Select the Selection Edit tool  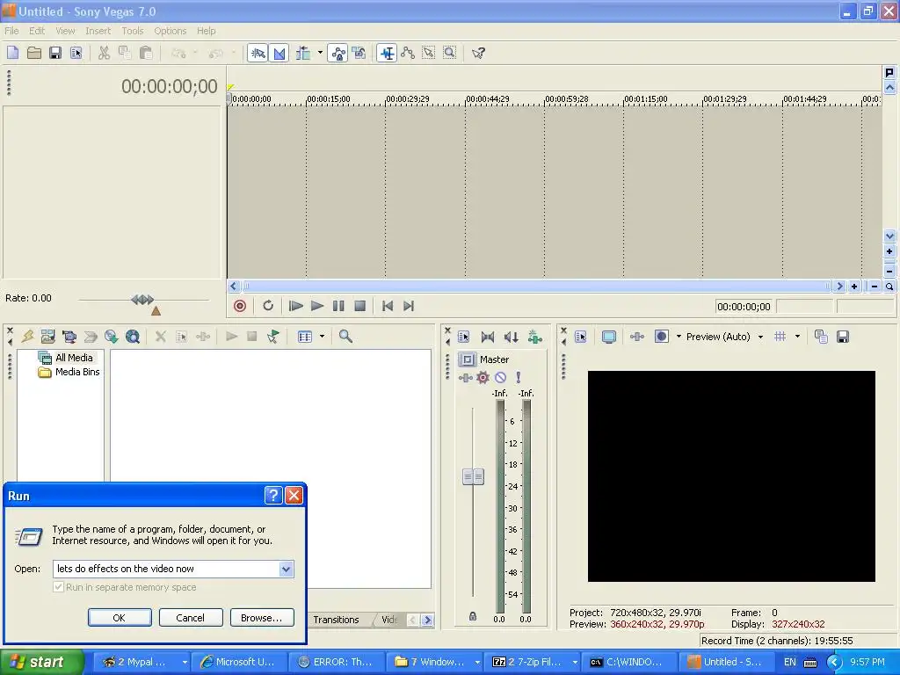tap(429, 54)
